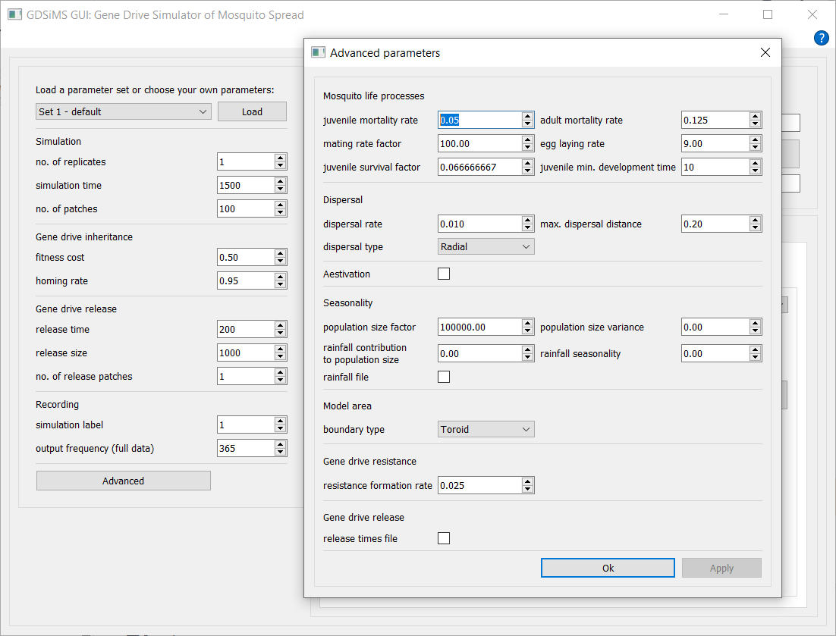Viewport: 836px width, 636px height.
Task: Click the juvenile survival factor field
Action: 479,168
